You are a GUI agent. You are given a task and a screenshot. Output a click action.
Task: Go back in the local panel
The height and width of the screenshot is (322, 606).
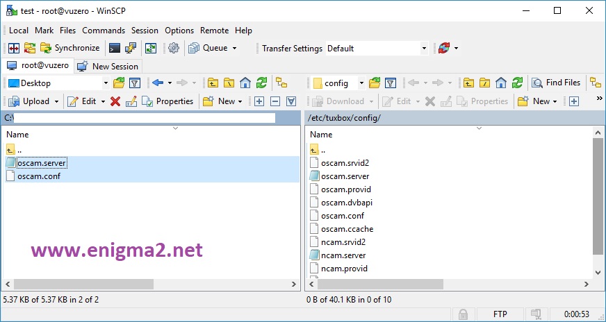[158, 83]
